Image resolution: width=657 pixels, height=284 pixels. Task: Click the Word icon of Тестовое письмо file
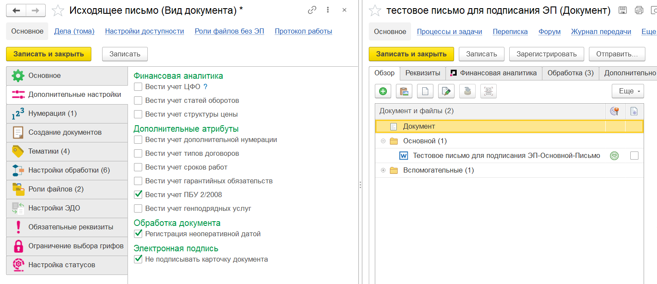point(404,156)
